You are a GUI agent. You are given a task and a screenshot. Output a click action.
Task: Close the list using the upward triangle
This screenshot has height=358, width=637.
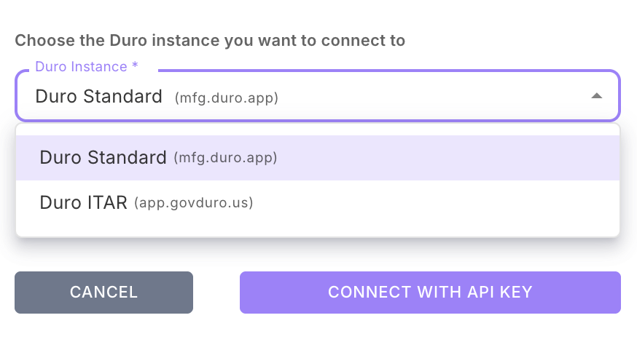coord(596,96)
